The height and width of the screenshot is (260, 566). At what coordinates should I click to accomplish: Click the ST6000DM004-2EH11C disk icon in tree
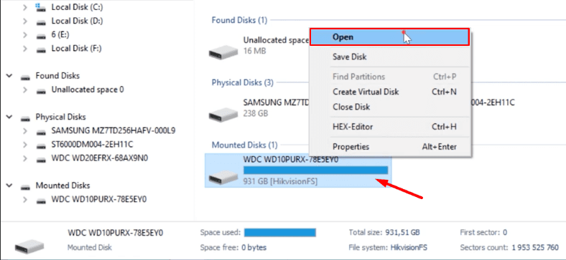[x=41, y=145]
